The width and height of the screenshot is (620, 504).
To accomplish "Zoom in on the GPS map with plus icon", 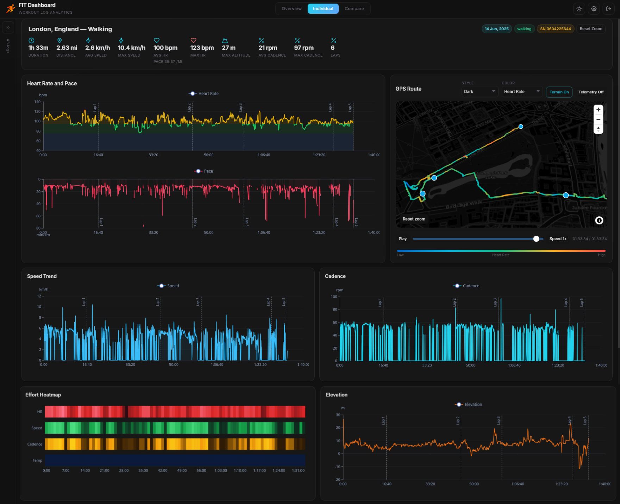I will point(598,109).
